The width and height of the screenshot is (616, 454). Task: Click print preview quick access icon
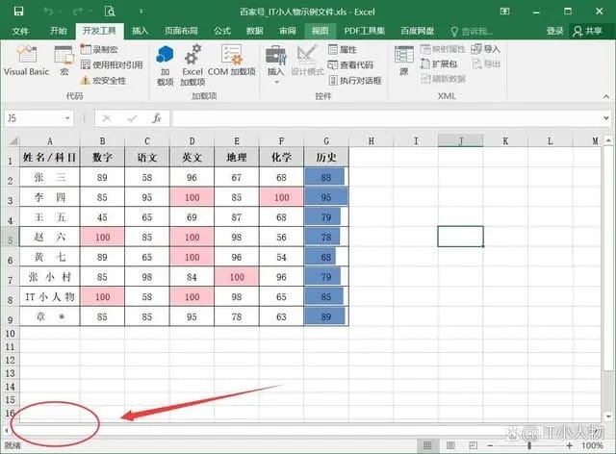point(110,12)
